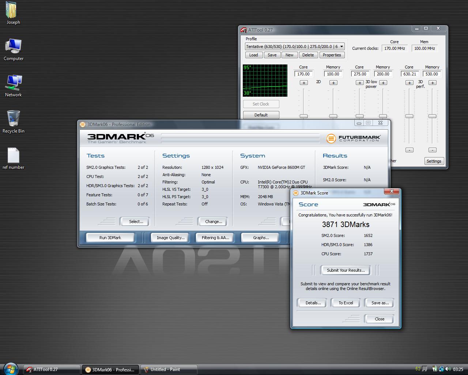Click the 3D perf Core field 630.21
The image size is (468, 375).
click(409, 74)
